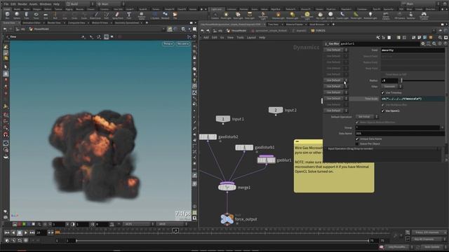Open the network editor Tools menu
The height and width of the screenshot is (252, 449).
(240, 37)
